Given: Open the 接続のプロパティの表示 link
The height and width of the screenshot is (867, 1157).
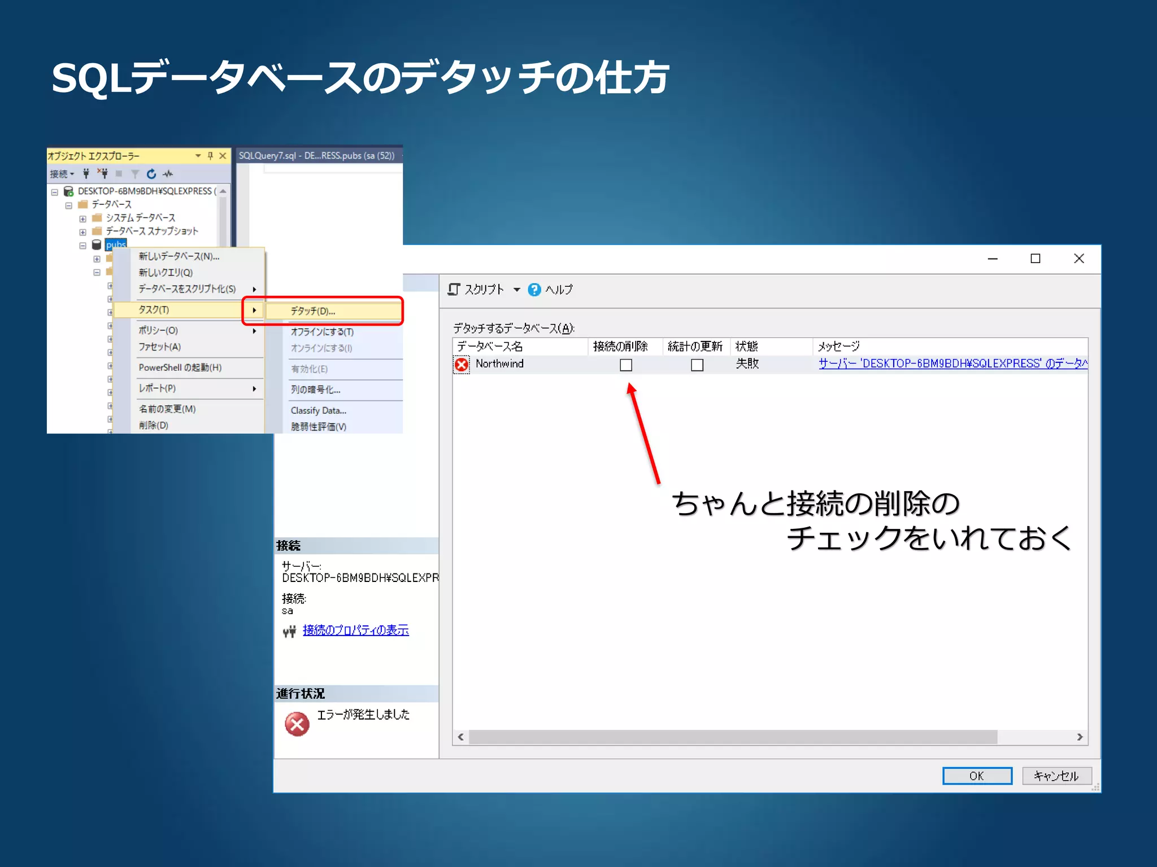Looking at the screenshot, I should click(355, 630).
